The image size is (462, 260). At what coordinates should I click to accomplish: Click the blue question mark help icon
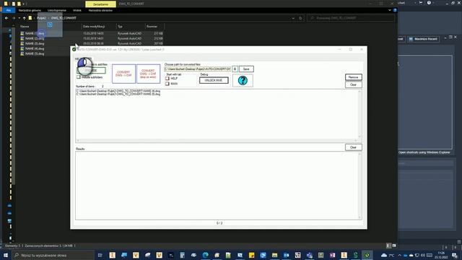(243, 80)
